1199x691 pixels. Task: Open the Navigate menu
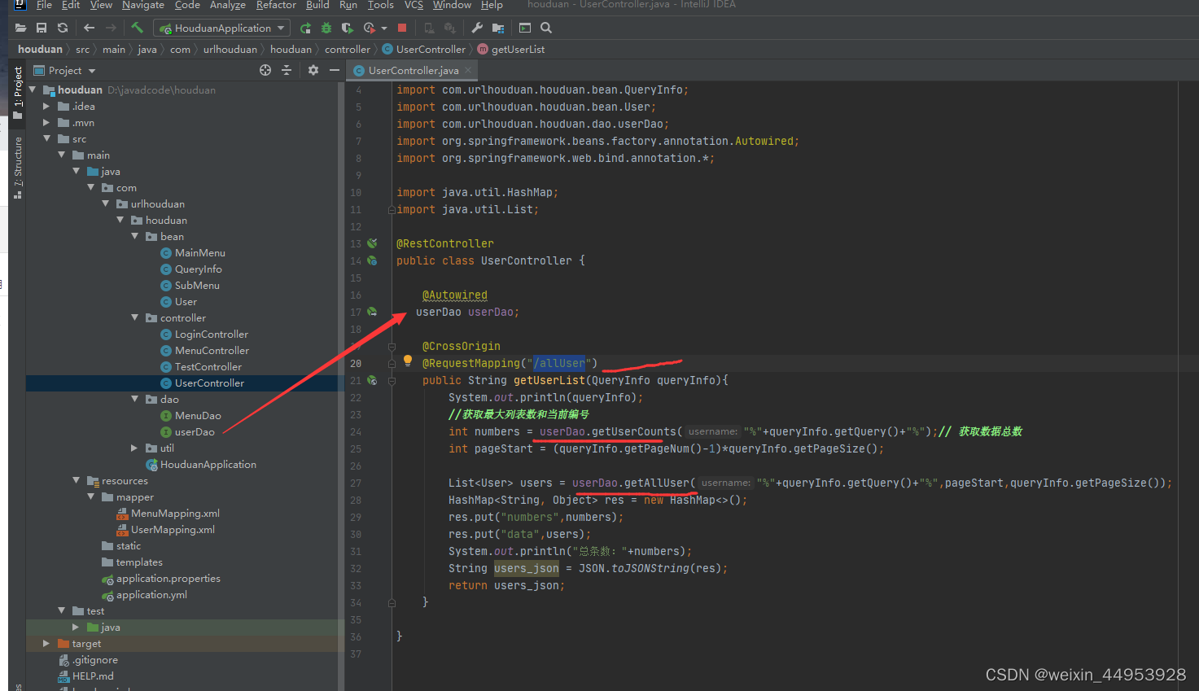point(143,5)
